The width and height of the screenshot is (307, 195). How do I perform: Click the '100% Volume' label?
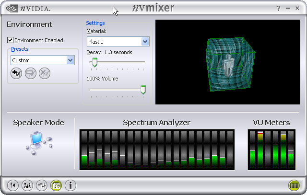pos(102,79)
